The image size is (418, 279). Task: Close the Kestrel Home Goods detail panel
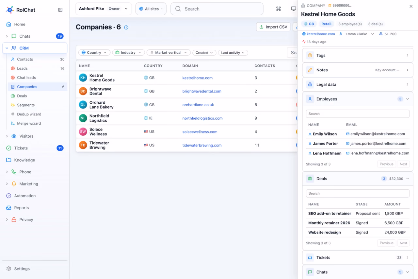coord(411,7)
